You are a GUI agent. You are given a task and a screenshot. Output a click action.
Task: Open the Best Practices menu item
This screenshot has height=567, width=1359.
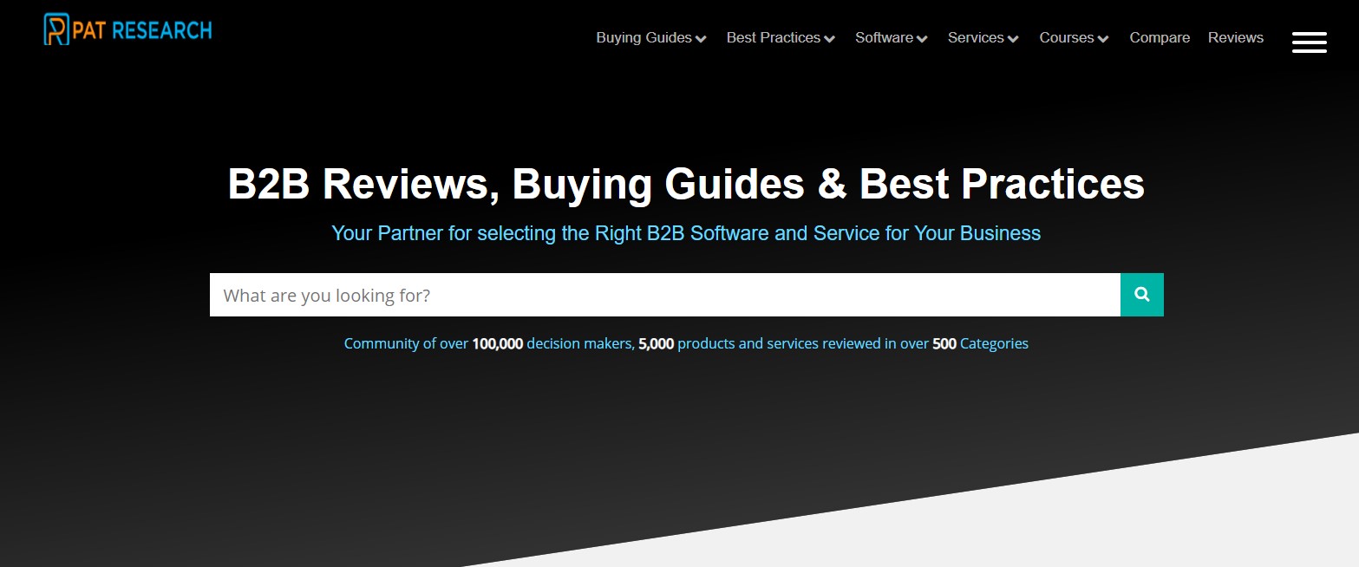[x=774, y=37]
